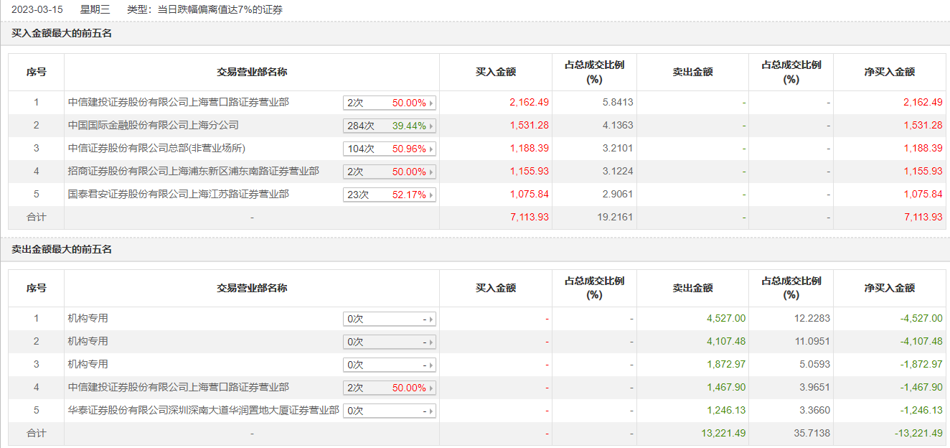Expand 0次 dropdown in the 1,872.97 机构专用 row
950x448 pixels.
click(x=390, y=365)
